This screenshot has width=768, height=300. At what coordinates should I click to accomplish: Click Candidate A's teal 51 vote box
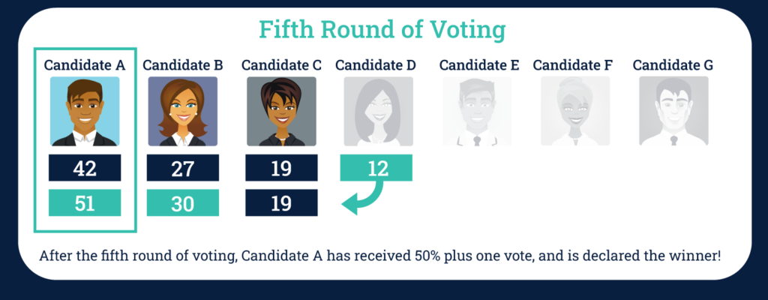tap(85, 203)
